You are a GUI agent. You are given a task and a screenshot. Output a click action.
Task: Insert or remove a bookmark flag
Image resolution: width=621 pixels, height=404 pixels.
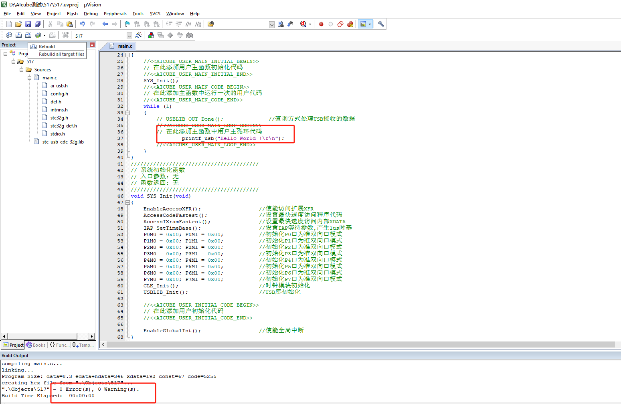127,24
